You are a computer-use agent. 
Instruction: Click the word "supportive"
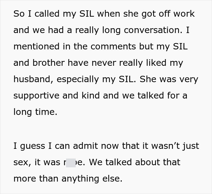tap(36, 96)
